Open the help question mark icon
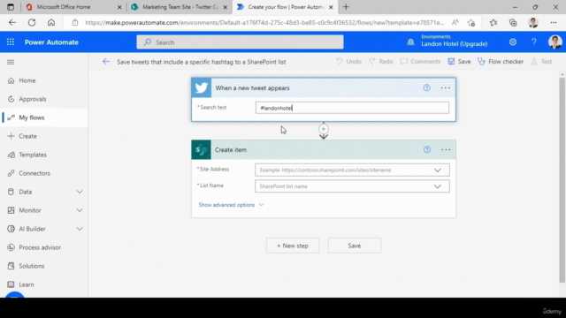This screenshot has height=318, width=566. point(534,42)
